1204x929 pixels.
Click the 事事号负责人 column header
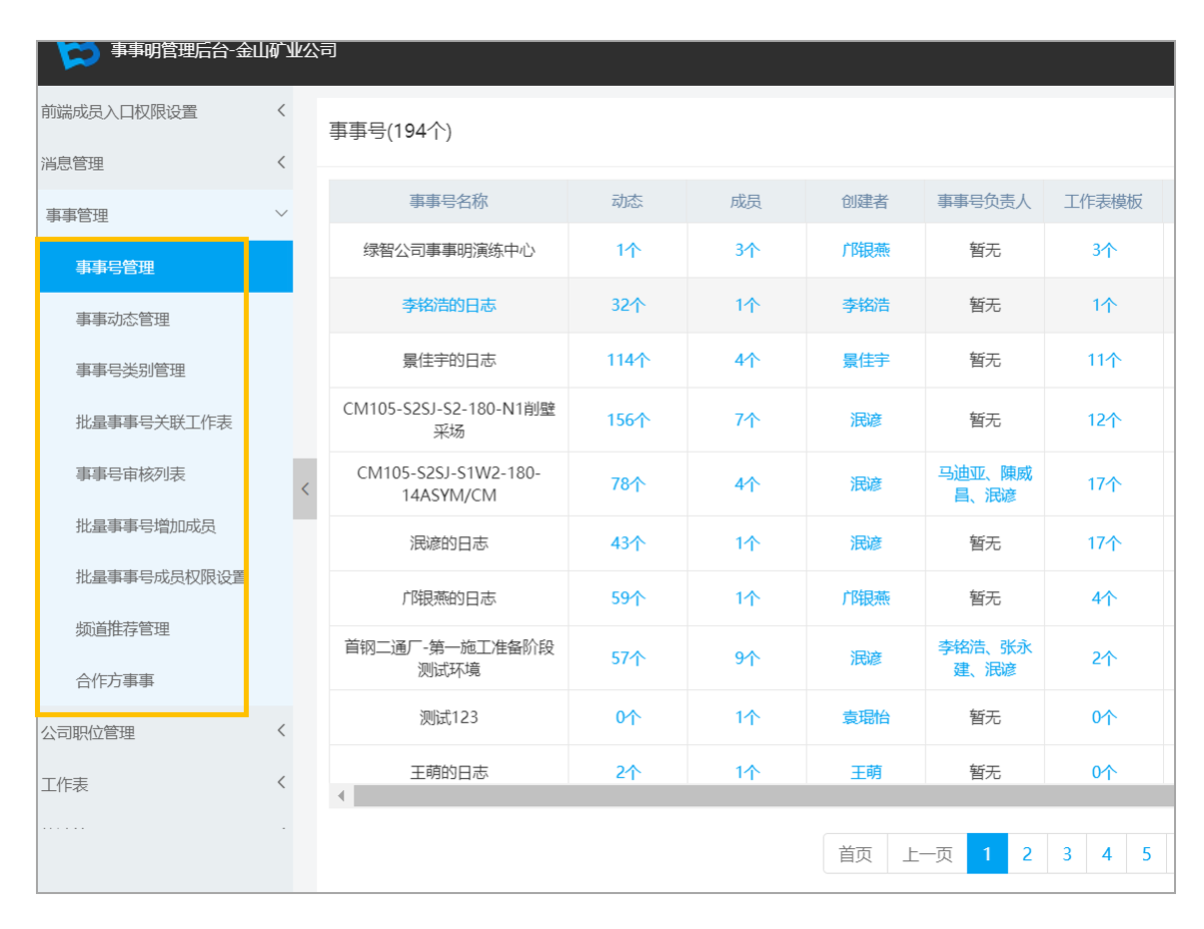point(984,202)
